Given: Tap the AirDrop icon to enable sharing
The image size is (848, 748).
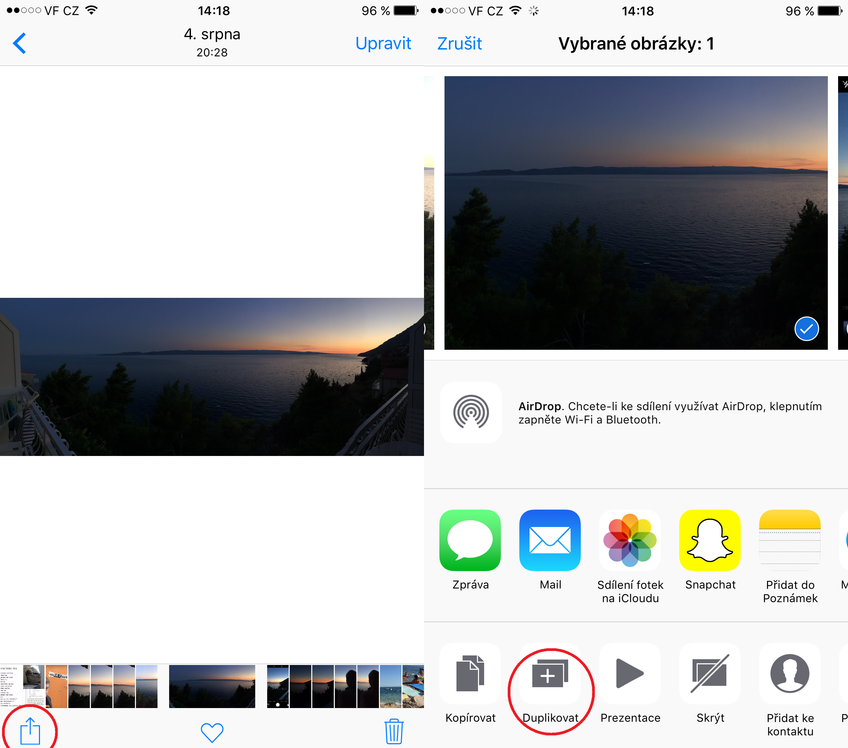Looking at the screenshot, I should pyautogui.click(x=471, y=413).
